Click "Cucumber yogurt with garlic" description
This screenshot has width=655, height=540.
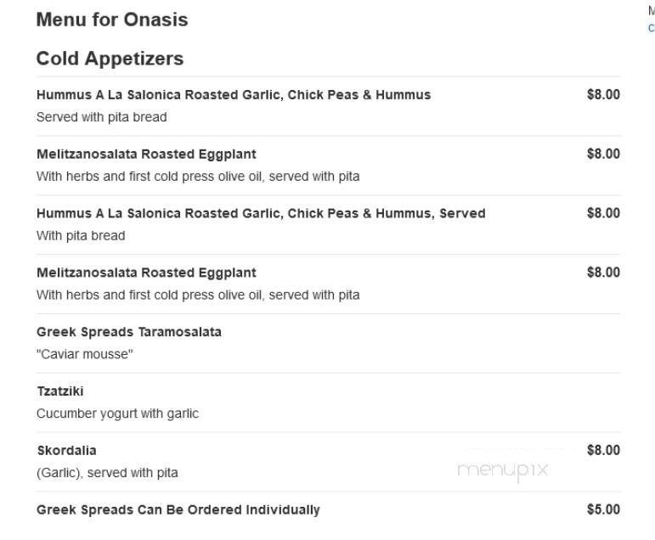(117, 413)
